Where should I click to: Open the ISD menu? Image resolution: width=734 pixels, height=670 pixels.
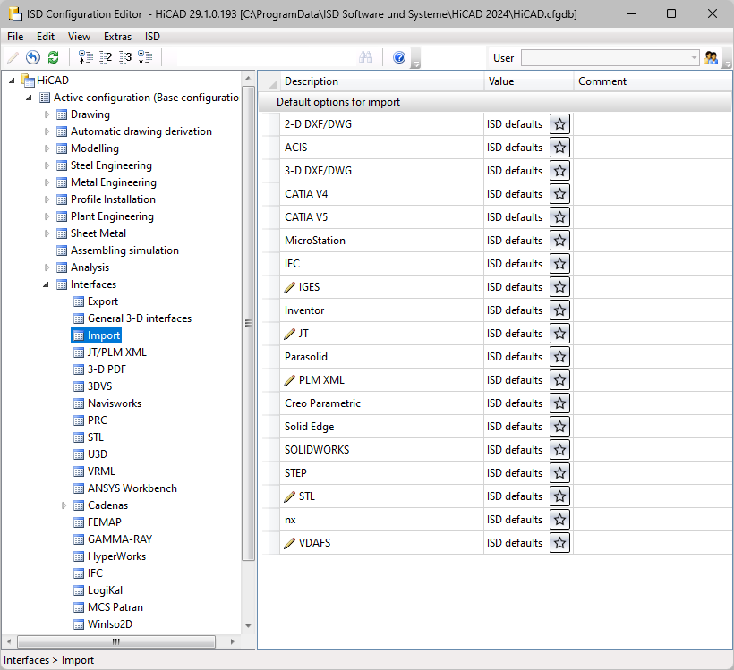[x=153, y=37]
